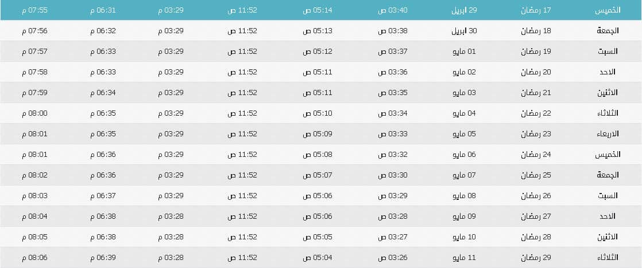Image resolution: width=642 pixels, height=268 pixels.
Task: Select the 29 ابريل date cell
Action: (465, 11)
